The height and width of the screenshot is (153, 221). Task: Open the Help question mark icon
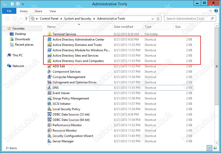tap(216, 11)
